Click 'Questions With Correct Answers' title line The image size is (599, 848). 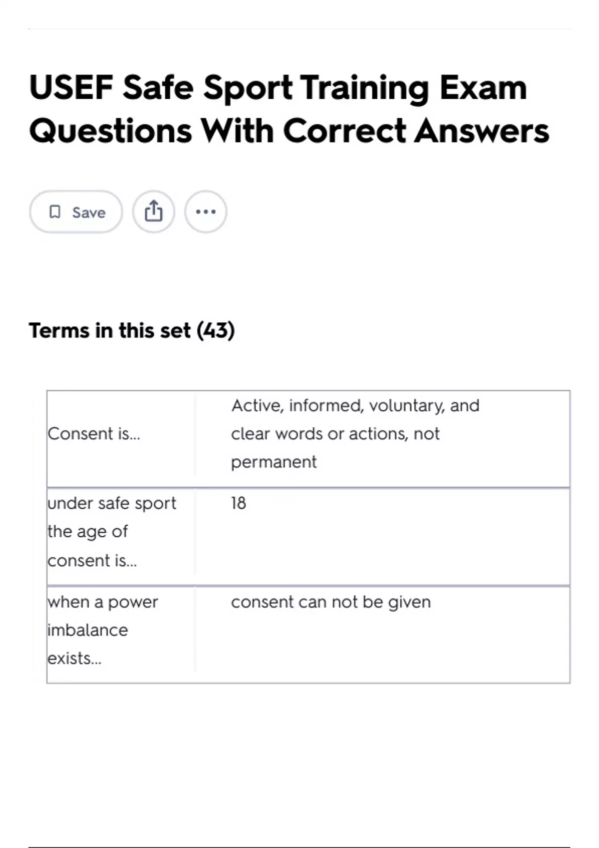click(289, 131)
